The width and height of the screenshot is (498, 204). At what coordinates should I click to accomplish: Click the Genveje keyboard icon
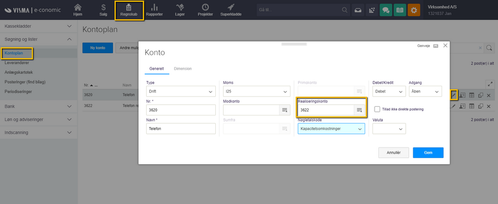coord(436,46)
